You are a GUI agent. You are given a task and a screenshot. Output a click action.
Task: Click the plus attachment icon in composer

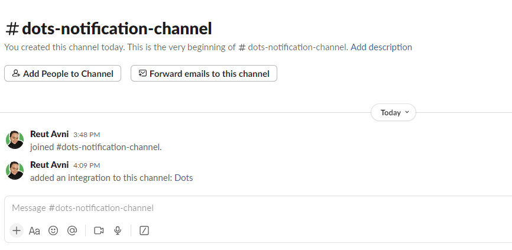click(17, 230)
